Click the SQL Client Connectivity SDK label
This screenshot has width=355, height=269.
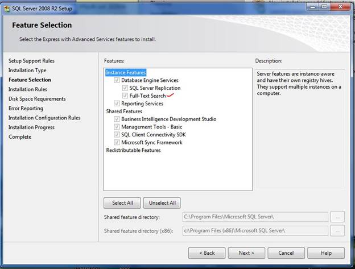click(153, 134)
